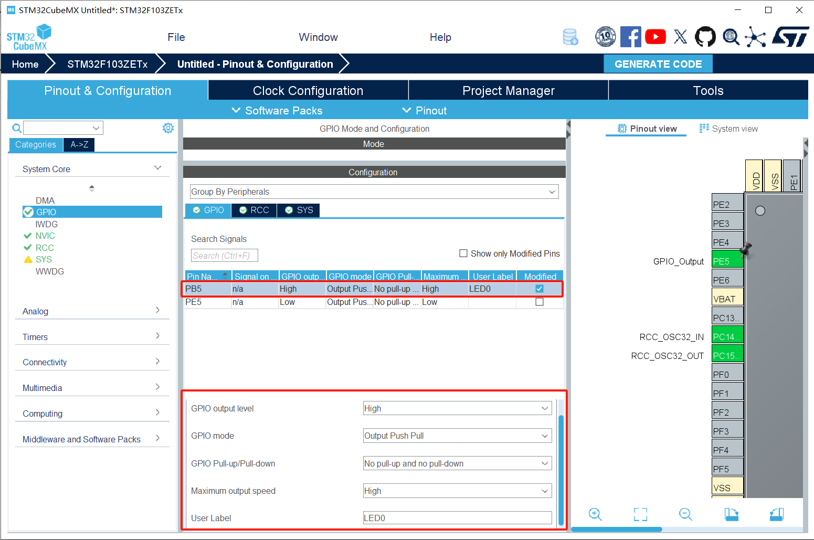This screenshot has width=814, height=540.
Task: Open the Help menu
Action: 440,37
